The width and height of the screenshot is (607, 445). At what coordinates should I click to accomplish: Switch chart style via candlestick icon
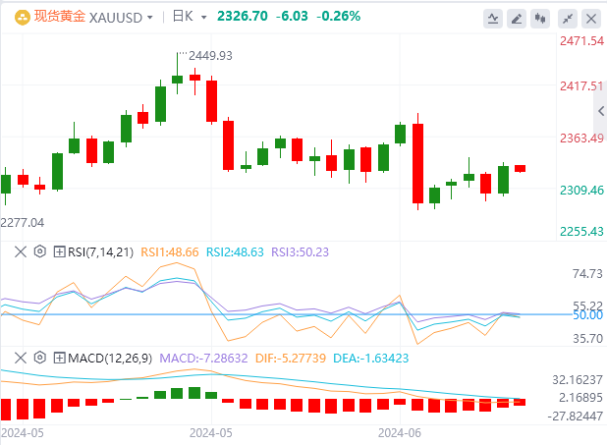541,18
